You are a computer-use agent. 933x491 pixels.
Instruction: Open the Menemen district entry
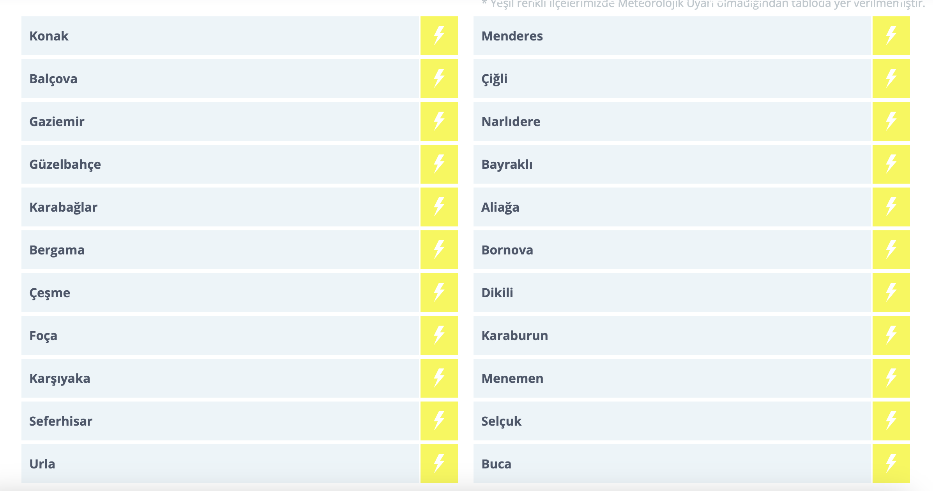(x=512, y=378)
